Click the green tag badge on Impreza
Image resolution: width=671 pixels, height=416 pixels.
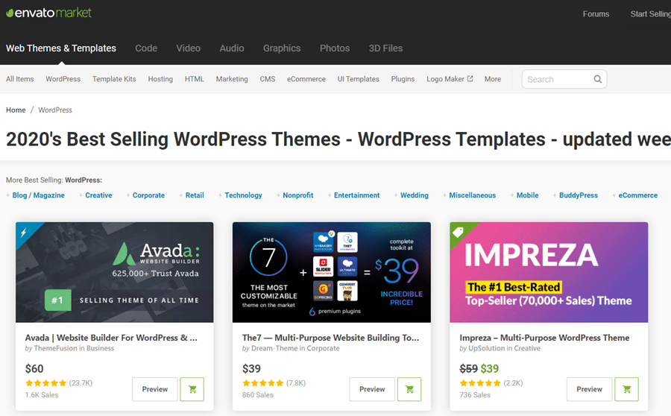[459, 231]
